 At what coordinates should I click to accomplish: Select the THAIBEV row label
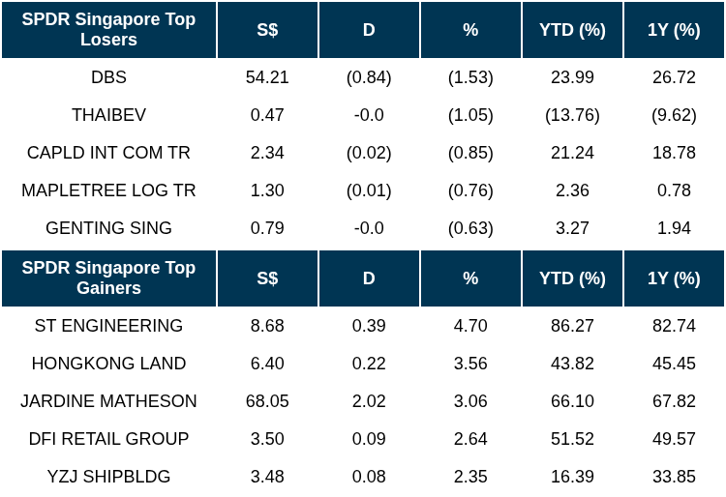(x=108, y=115)
